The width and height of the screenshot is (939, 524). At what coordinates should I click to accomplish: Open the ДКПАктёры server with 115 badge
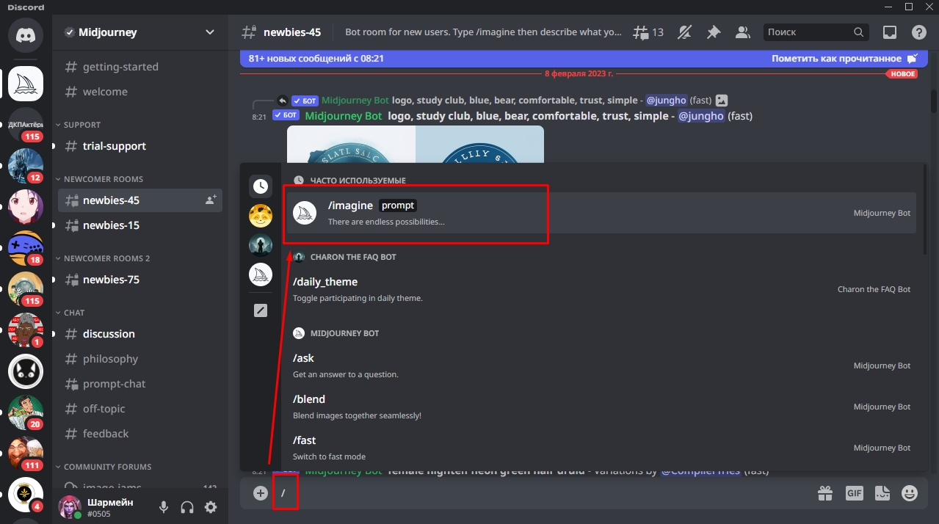26,125
